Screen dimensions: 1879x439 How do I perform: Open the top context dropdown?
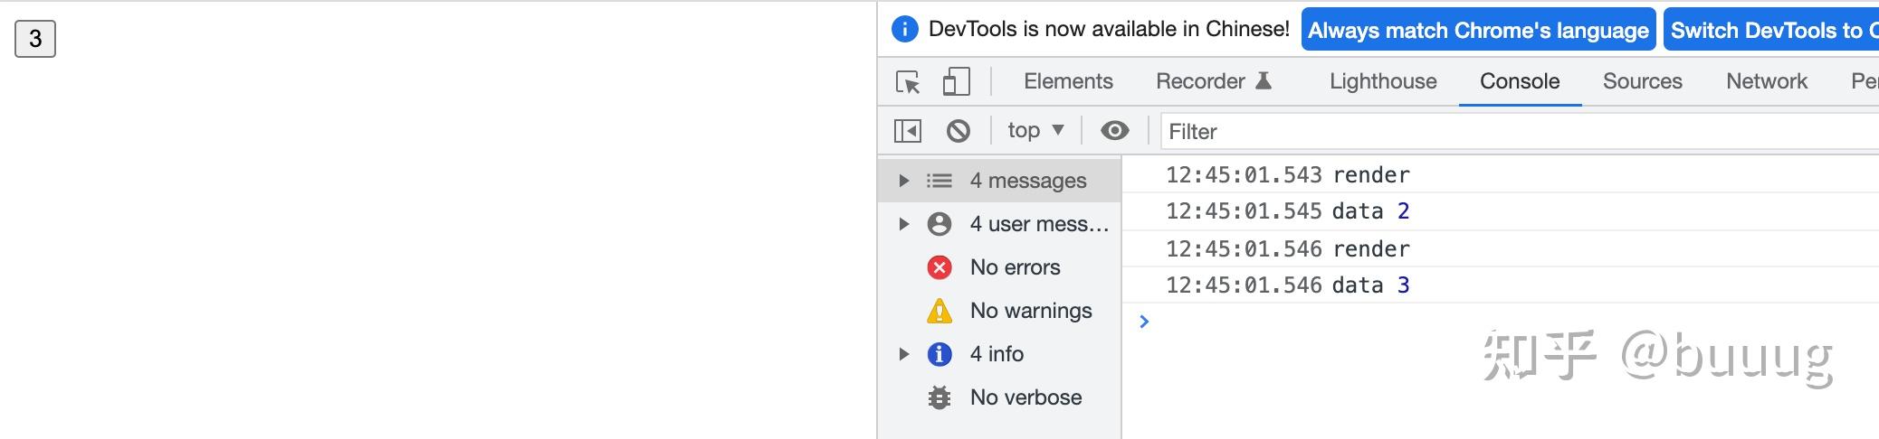point(1035,131)
